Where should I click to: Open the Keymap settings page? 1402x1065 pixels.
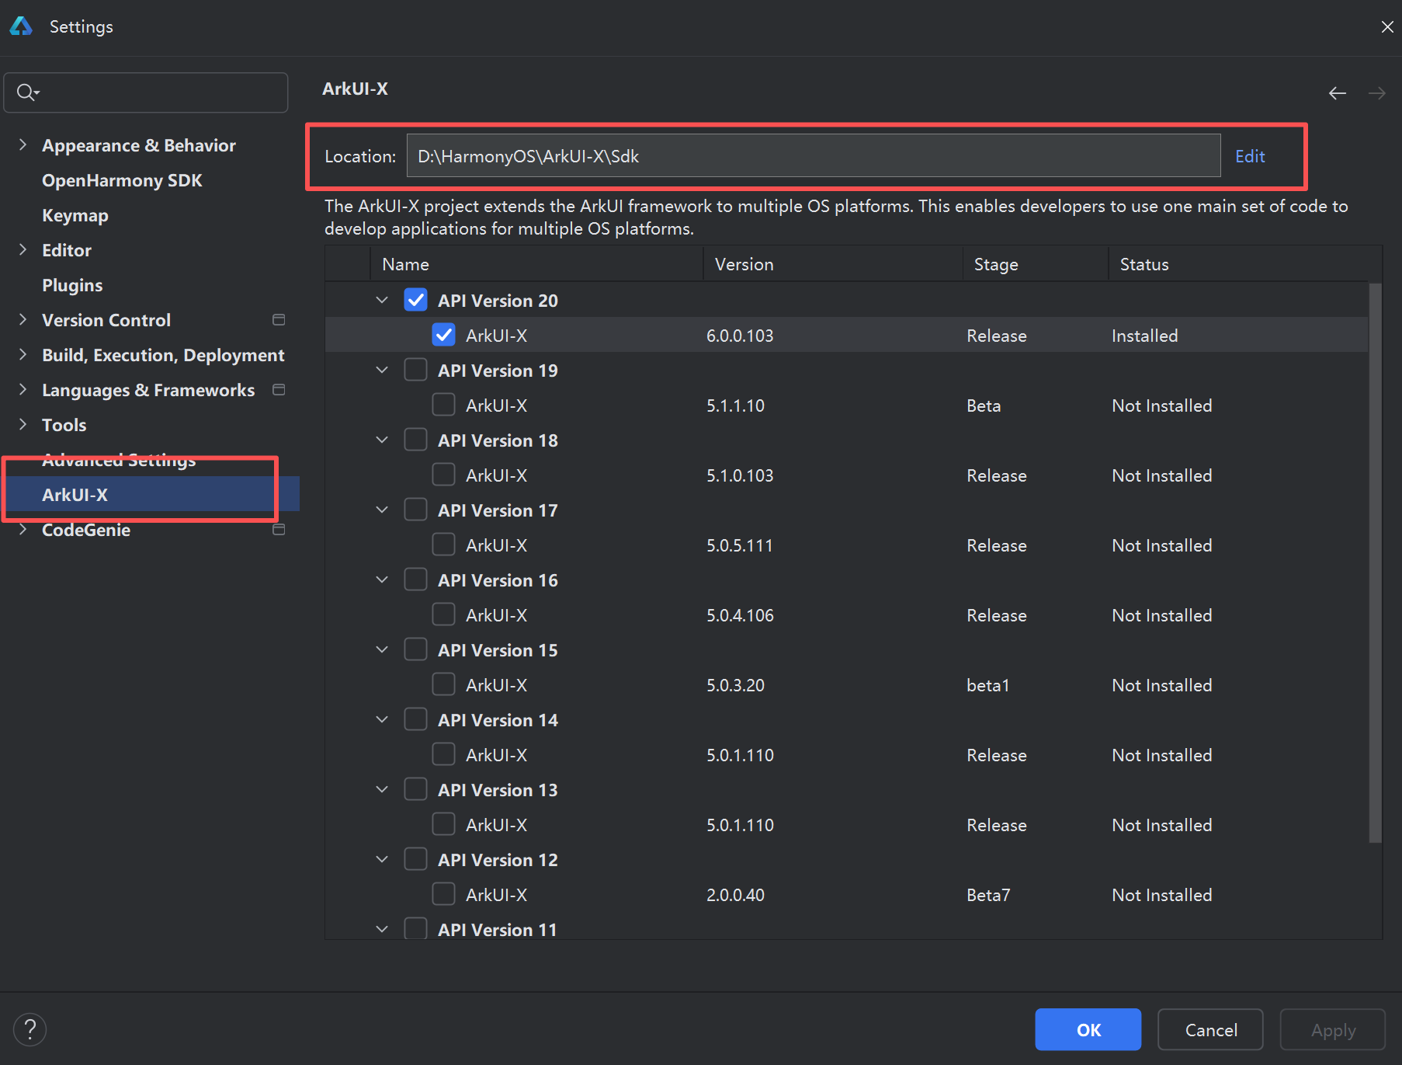point(75,215)
